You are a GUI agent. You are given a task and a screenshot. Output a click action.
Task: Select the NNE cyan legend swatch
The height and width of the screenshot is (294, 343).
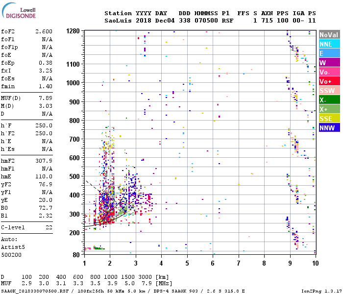pyautogui.click(x=329, y=44)
